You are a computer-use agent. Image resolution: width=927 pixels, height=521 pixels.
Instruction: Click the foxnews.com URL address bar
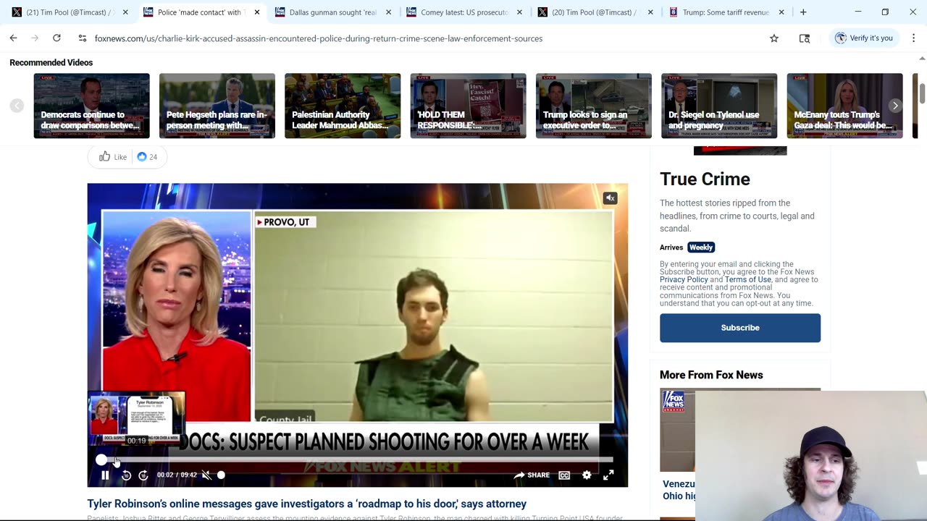pyautogui.click(x=319, y=38)
